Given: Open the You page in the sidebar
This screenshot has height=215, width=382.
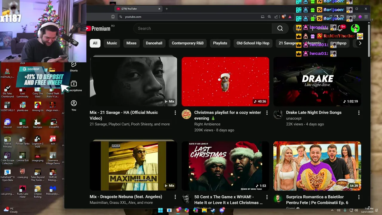Looking at the screenshot, I should [x=74, y=105].
